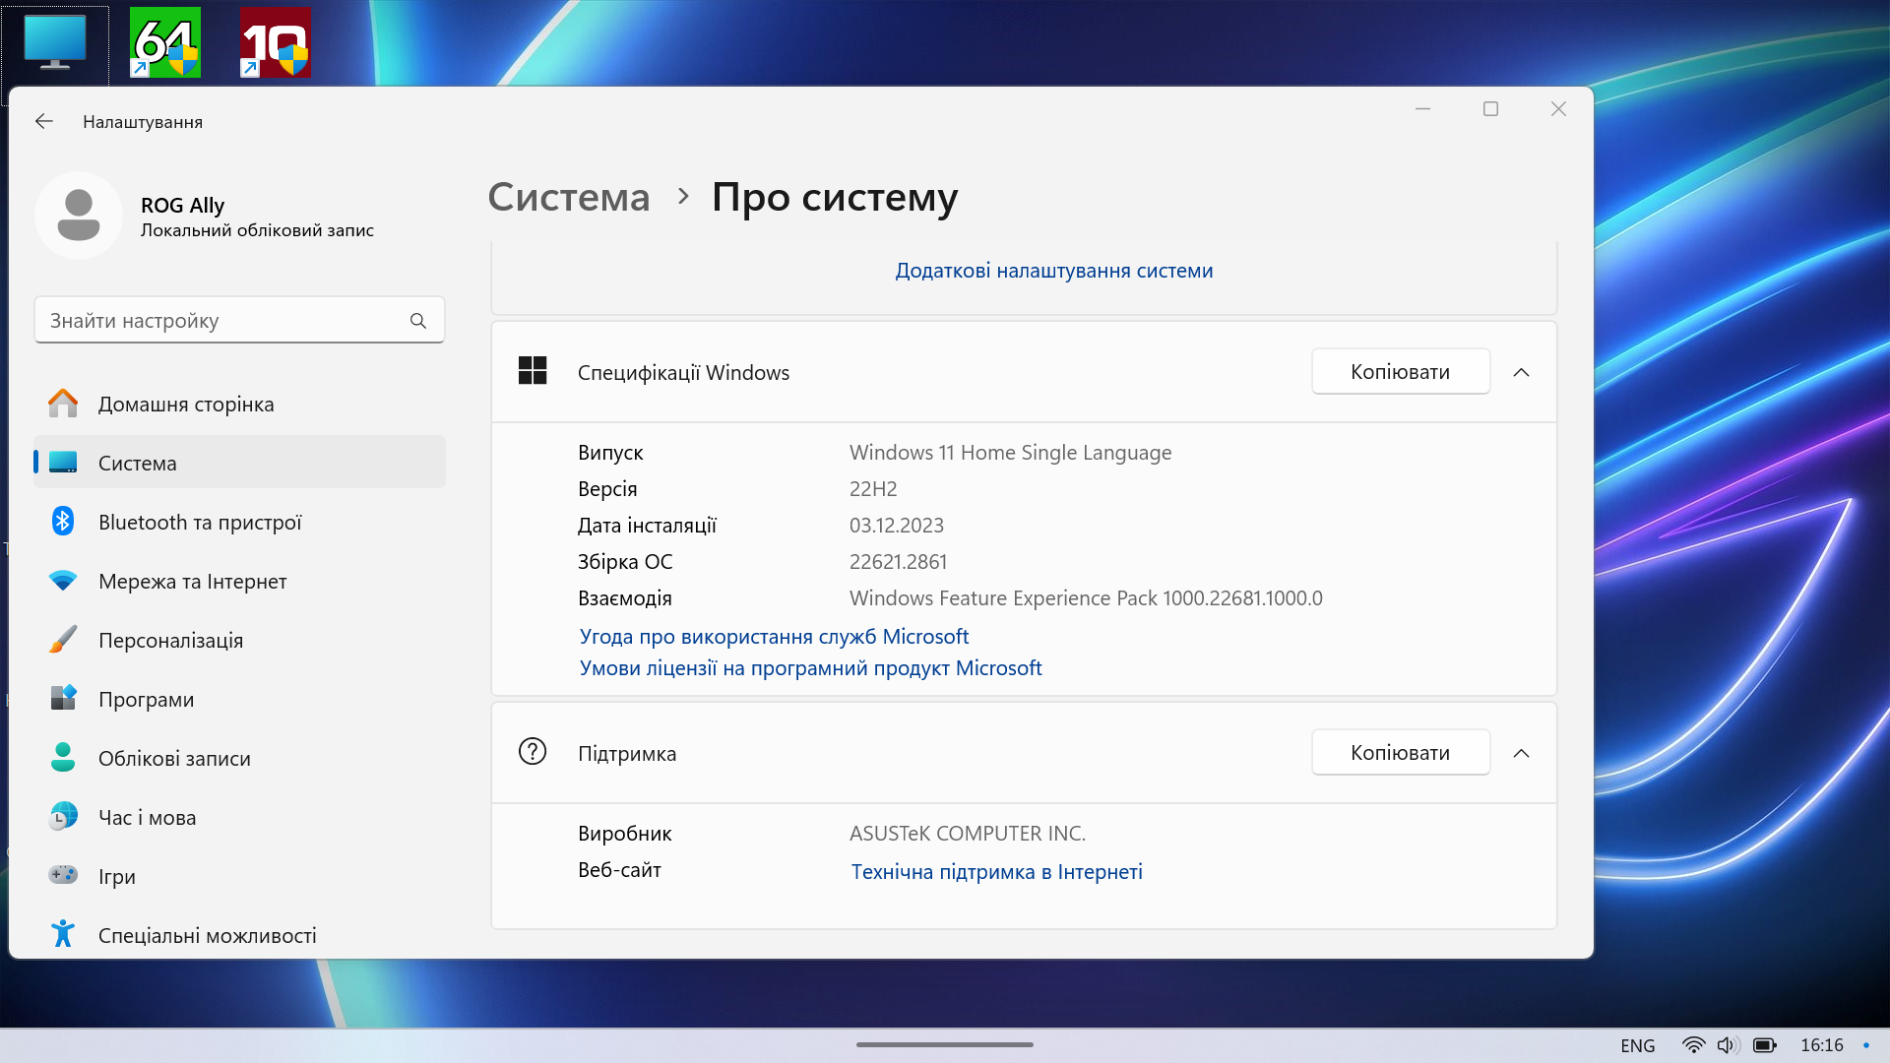Image resolution: width=1890 pixels, height=1063 pixels.
Task: Navigate back to previous settings page
Action: [x=45, y=121]
